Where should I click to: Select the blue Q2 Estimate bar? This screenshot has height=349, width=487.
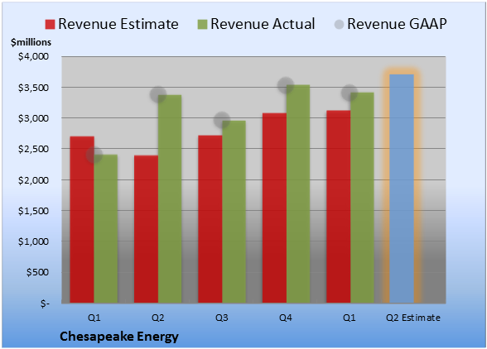402,189
